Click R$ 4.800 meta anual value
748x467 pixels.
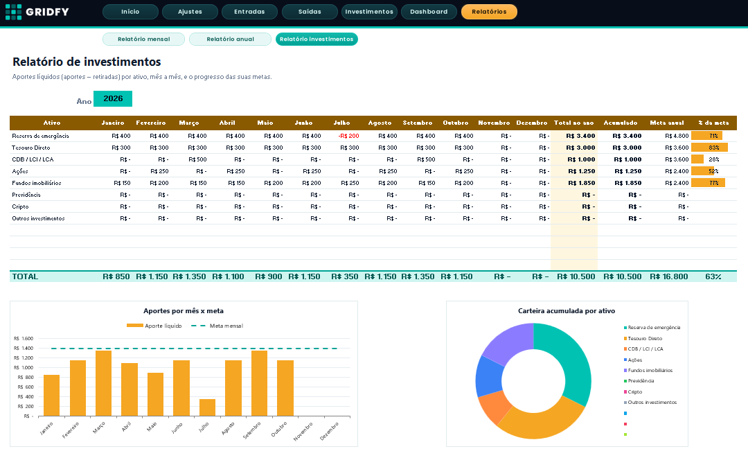[677, 136]
